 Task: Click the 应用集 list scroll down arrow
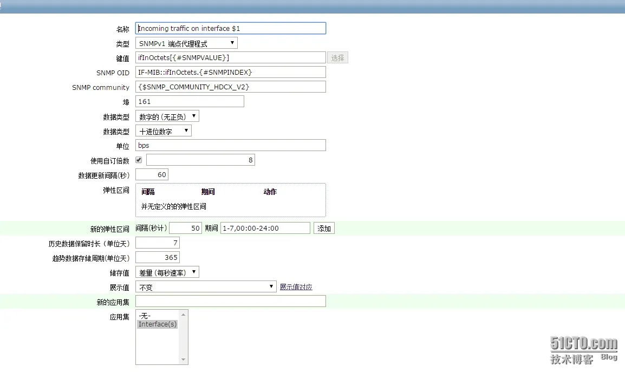pos(184,360)
